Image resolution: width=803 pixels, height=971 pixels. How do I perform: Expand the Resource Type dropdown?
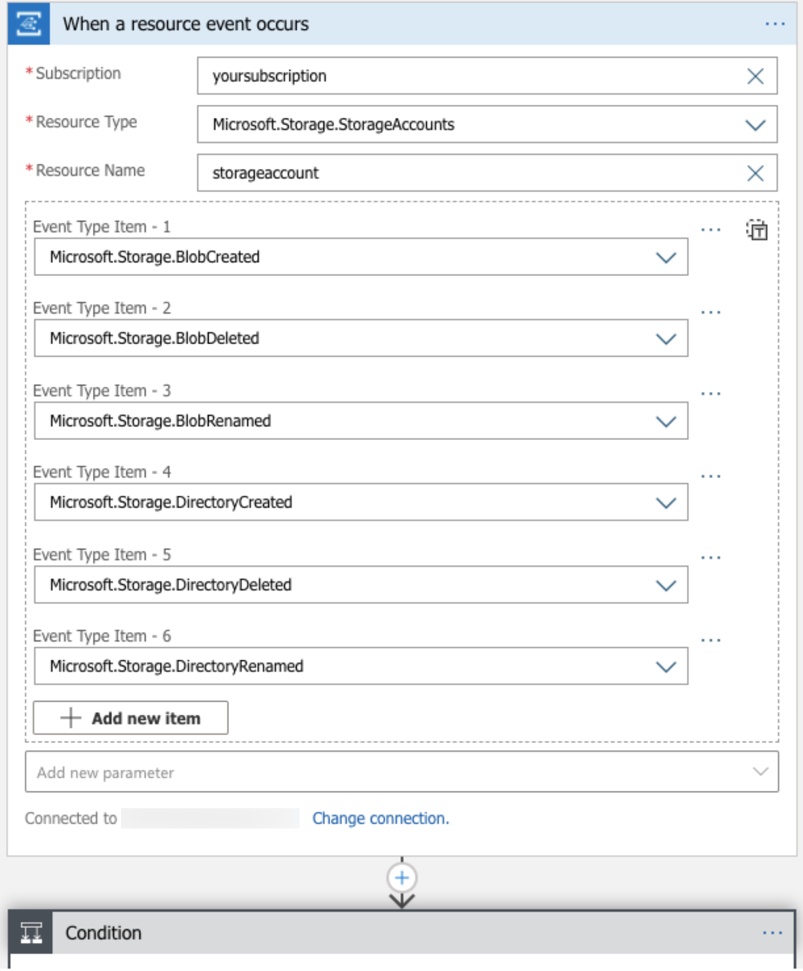tap(754, 125)
